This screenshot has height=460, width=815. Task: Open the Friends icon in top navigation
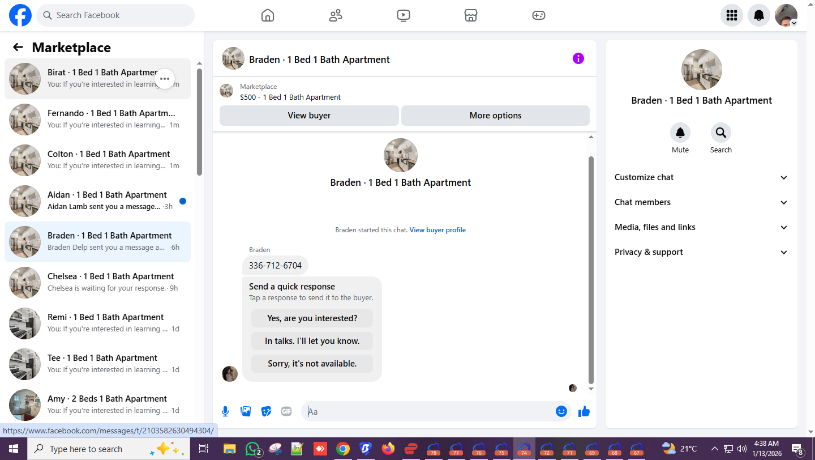pyautogui.click(x=336, y=15)
